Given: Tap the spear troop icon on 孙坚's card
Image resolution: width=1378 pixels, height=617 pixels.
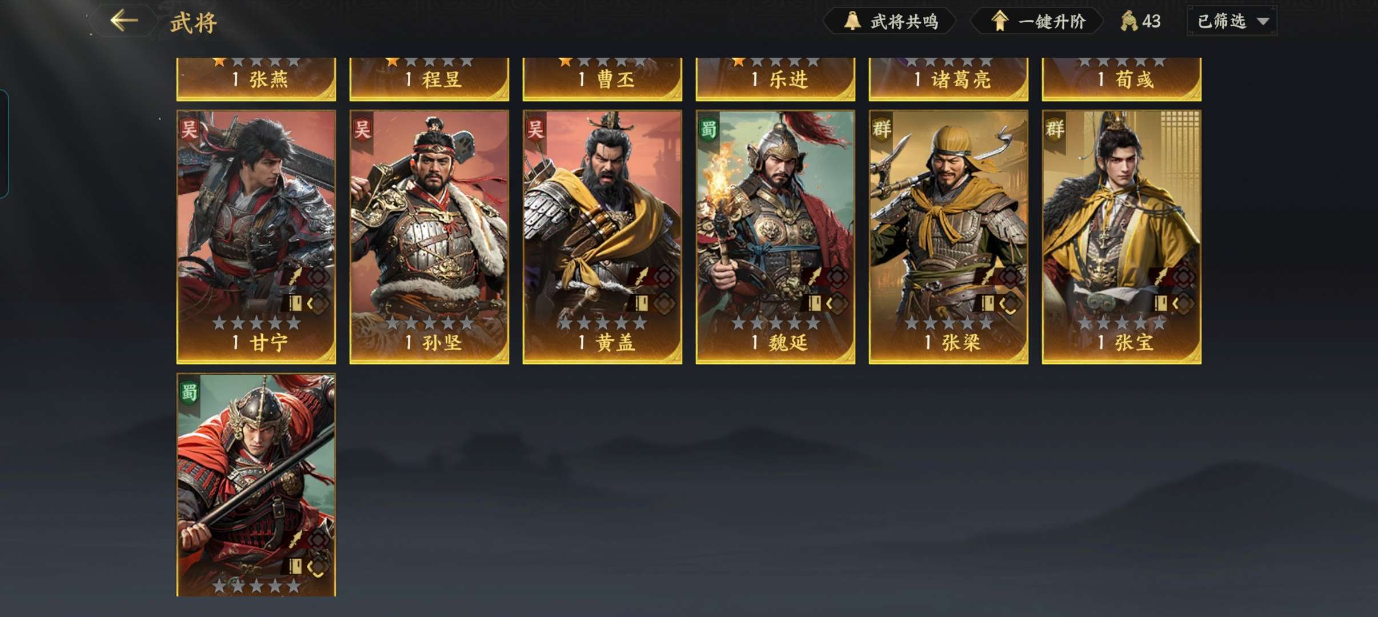Looking at the screenshot, I should tap(468, 277).
